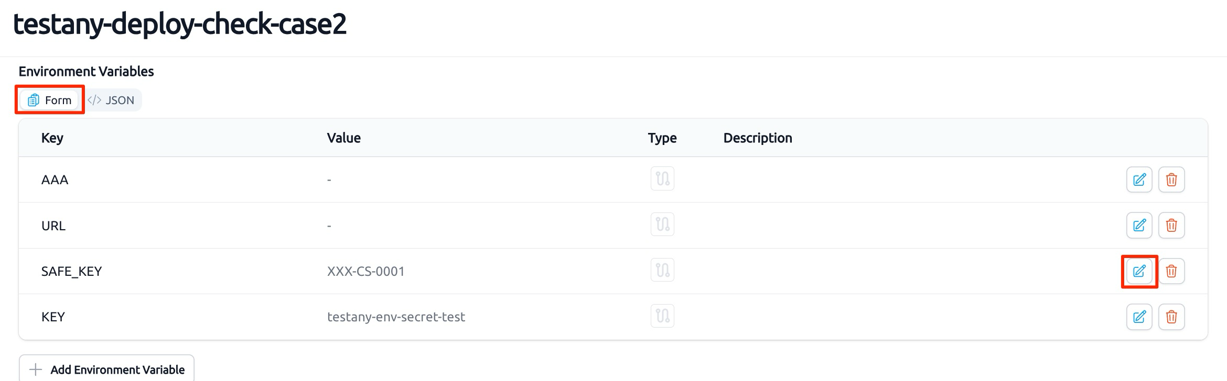Click the type icon for KEY
Viewport: 1227px width, 381px height.
click(662, 316)
